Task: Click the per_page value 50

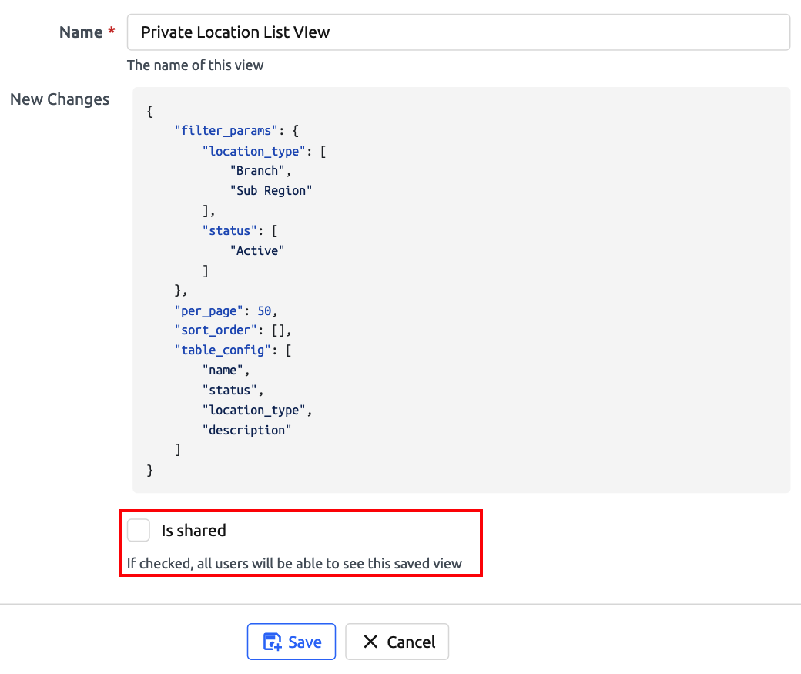Action: [x=265, y=310]
